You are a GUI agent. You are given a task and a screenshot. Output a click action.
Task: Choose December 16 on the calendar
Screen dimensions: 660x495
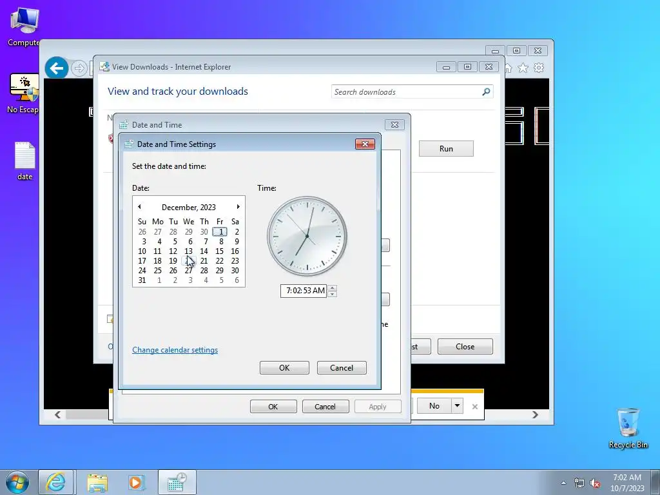[235, 251]
